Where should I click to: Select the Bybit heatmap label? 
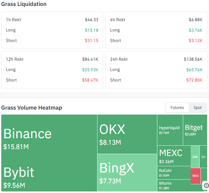19,172
